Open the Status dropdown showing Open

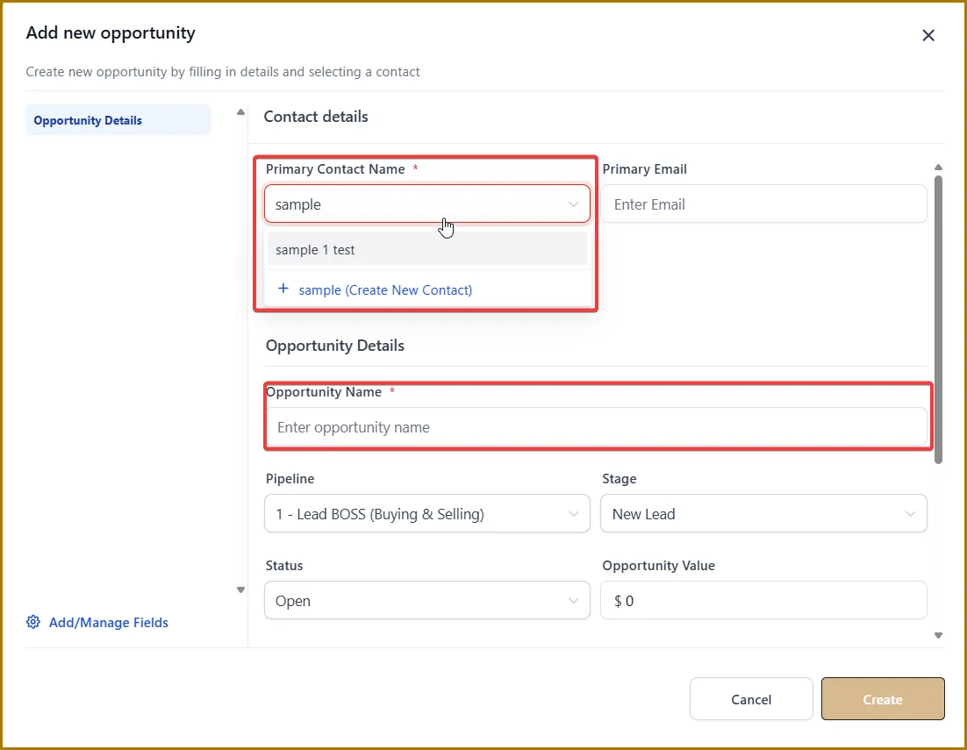coord(426,601)
